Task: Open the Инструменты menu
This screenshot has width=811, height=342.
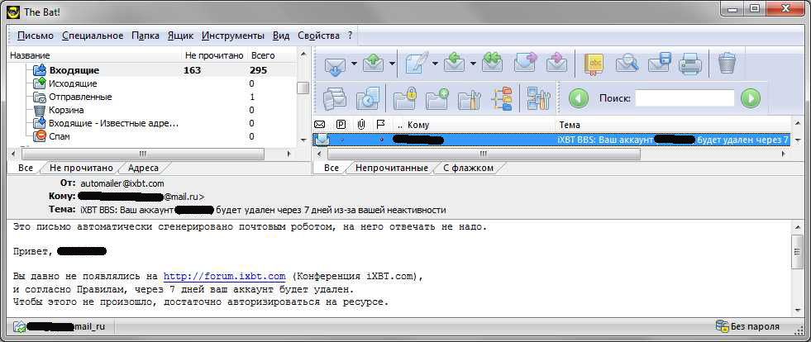Action: click(233, 36)
